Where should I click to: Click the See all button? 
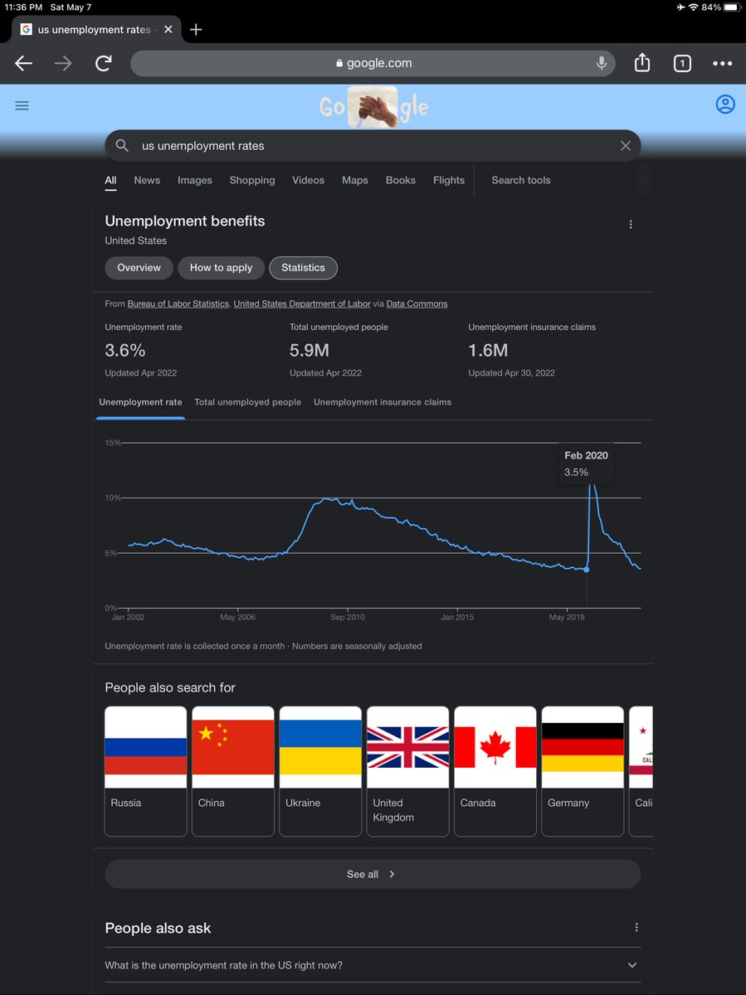tap(373, 874)
